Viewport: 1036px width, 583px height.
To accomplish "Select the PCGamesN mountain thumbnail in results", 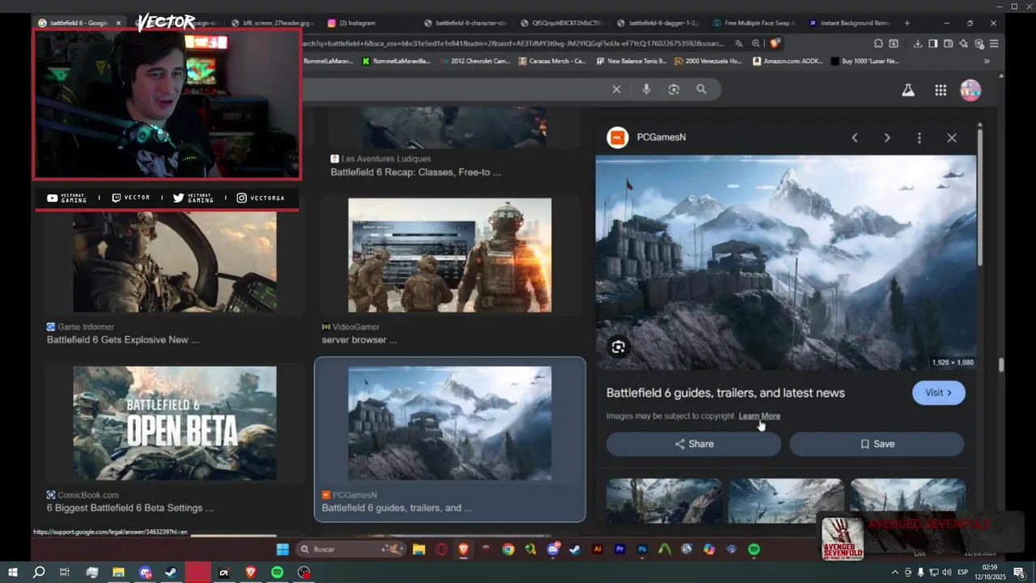I will click(450, 423).
